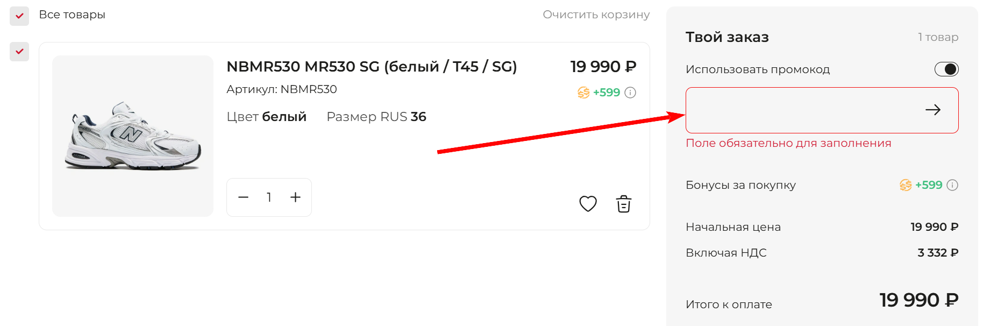Add the sneakers to favorites with the heart icon

[x=587, y=203]
